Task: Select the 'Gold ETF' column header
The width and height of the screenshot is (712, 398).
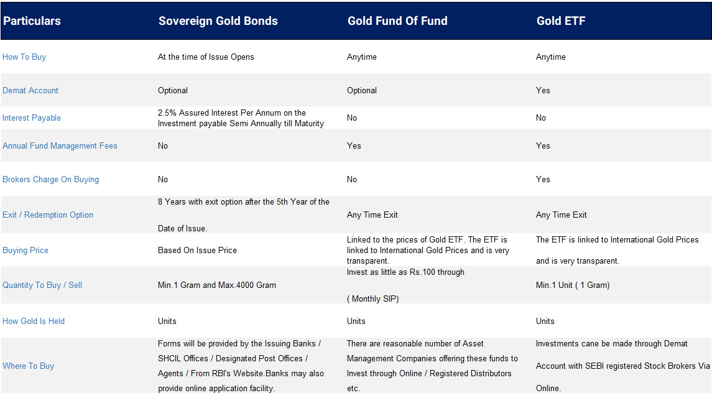Action: point(561,21)
